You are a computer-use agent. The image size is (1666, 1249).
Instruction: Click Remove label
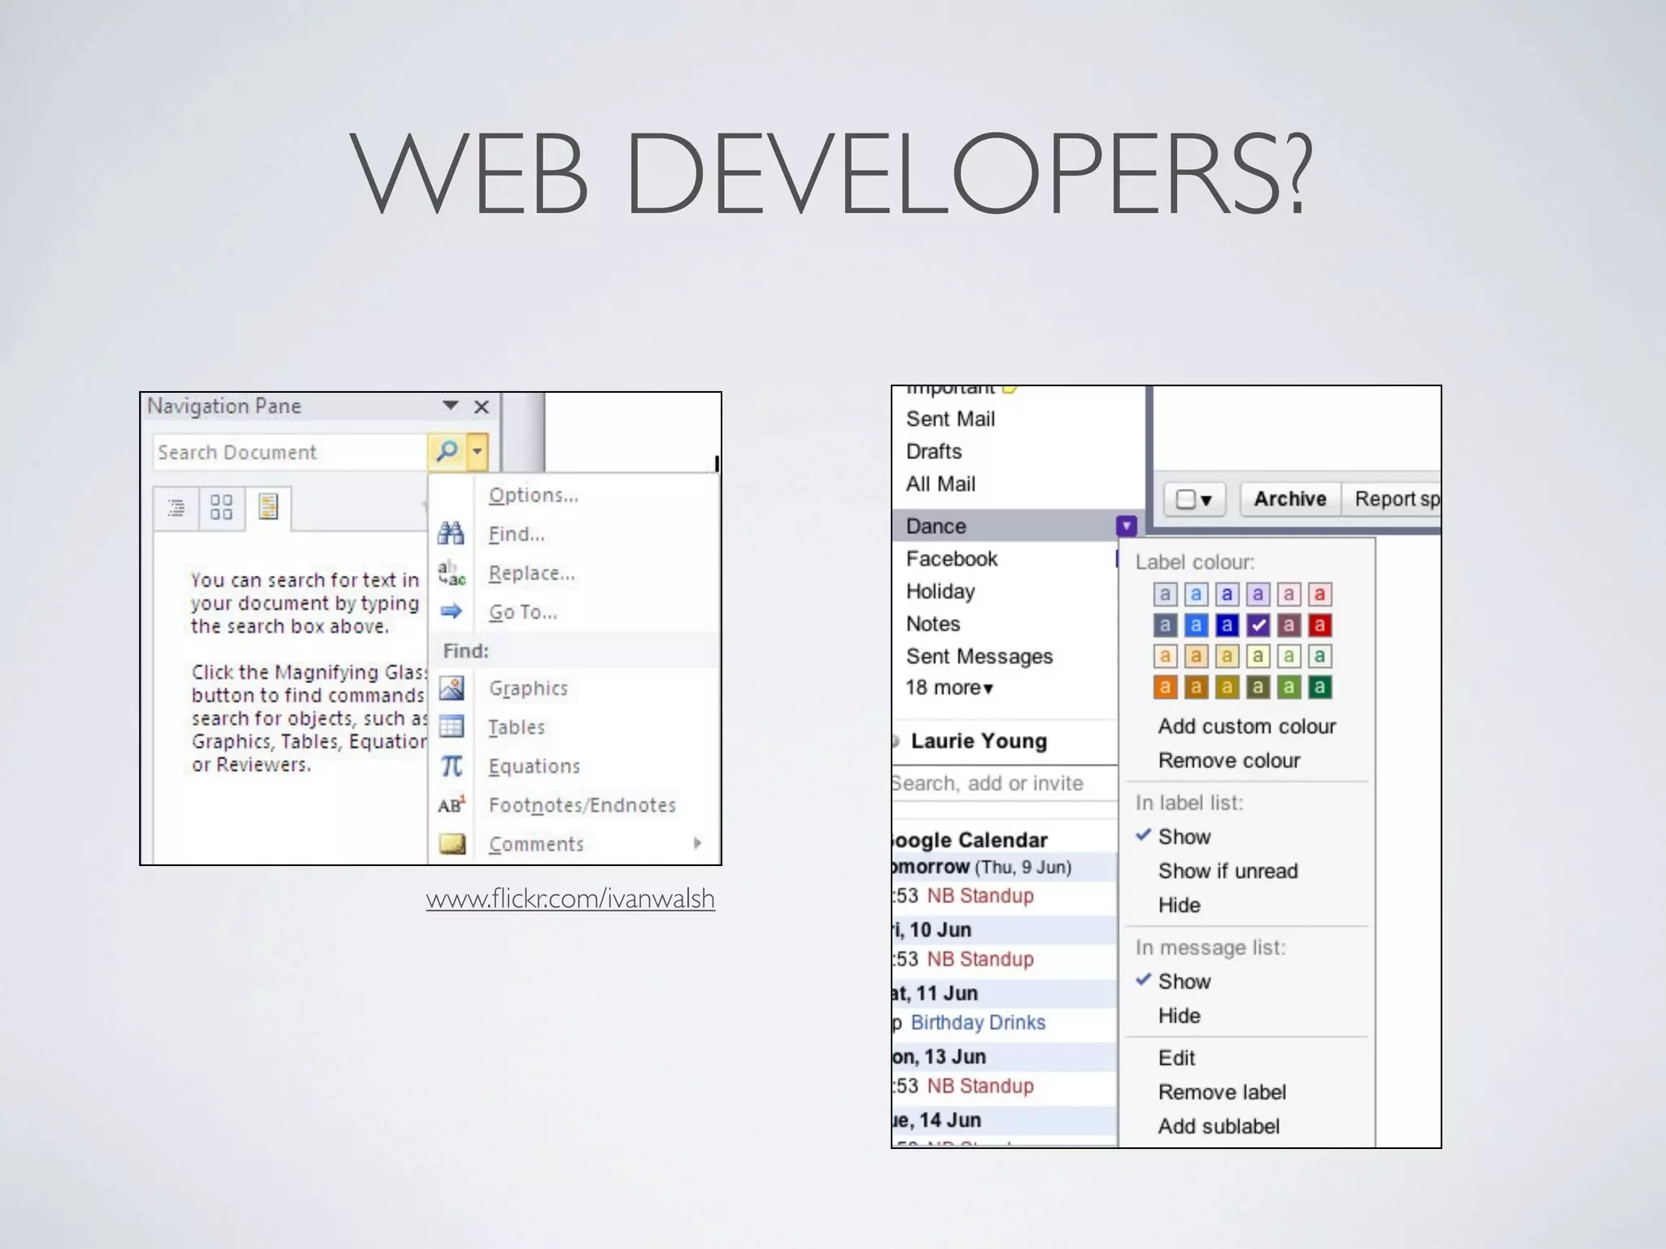[1222, 1092]
